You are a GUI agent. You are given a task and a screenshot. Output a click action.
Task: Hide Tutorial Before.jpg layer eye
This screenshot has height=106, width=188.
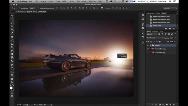[x=148, y=49]
